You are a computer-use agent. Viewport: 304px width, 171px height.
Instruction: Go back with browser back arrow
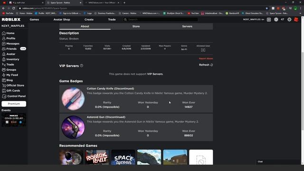pos(3,9)
